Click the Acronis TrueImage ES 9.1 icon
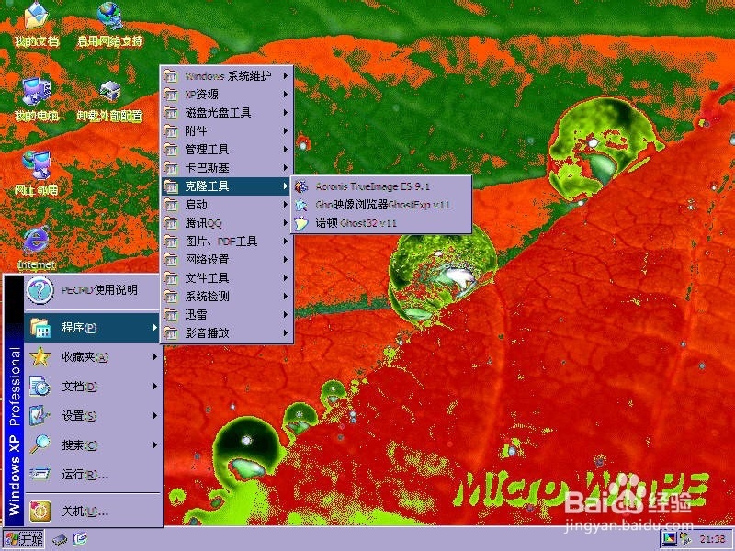 (301, 186)
